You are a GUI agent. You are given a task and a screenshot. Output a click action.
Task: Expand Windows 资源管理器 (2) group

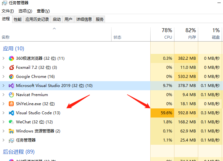pos(4,131)
